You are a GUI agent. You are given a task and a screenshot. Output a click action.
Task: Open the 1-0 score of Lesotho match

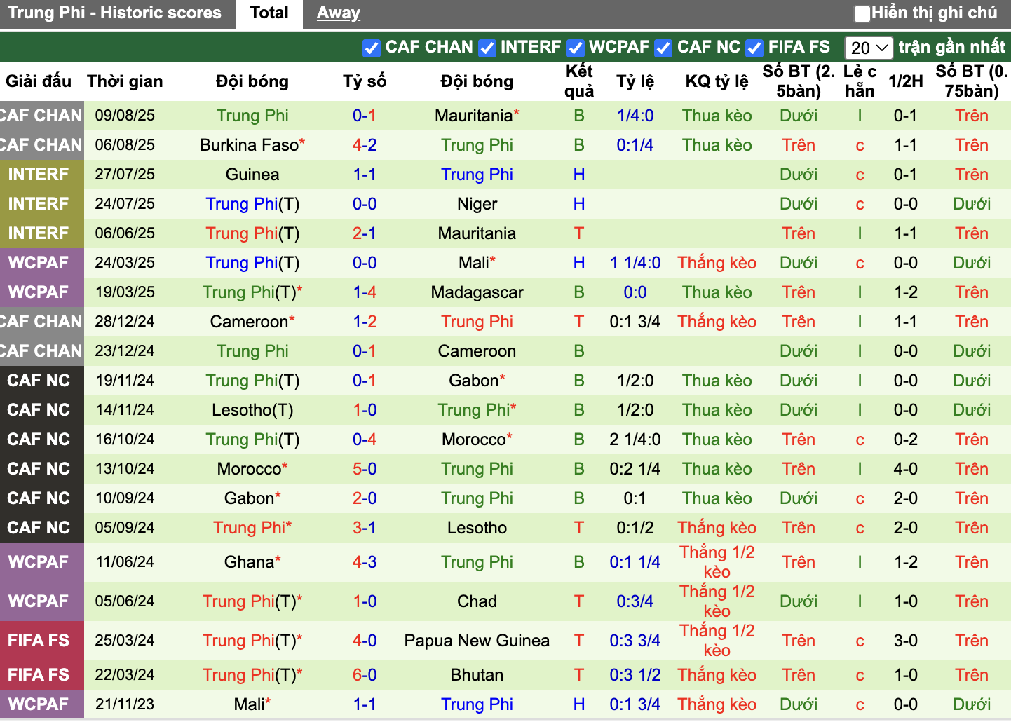(365, 410)
